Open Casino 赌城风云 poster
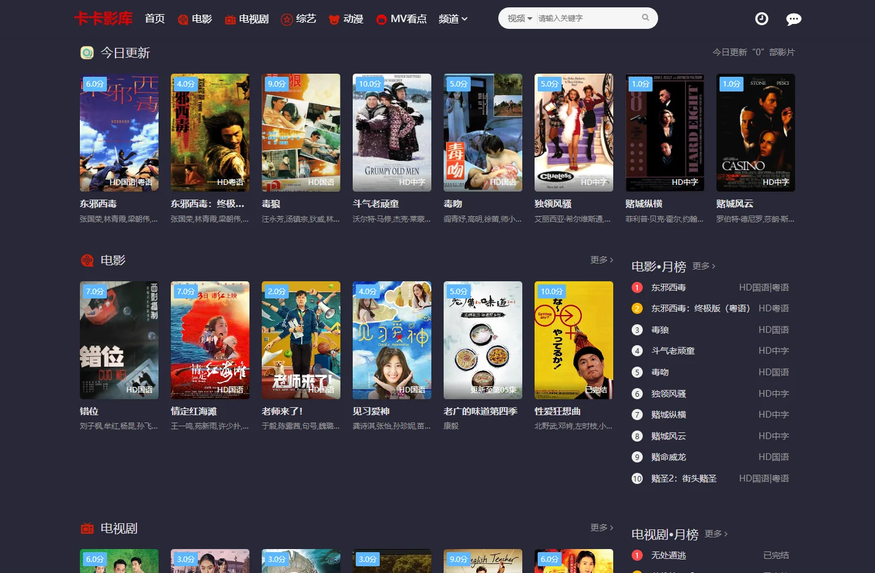 pyautogui.click(x=756, y=133)
